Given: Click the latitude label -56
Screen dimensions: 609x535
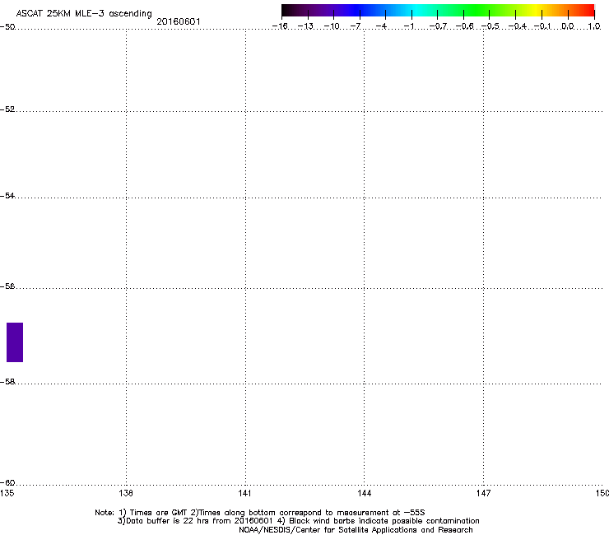Looking at the screenshot, I should 7,286.
